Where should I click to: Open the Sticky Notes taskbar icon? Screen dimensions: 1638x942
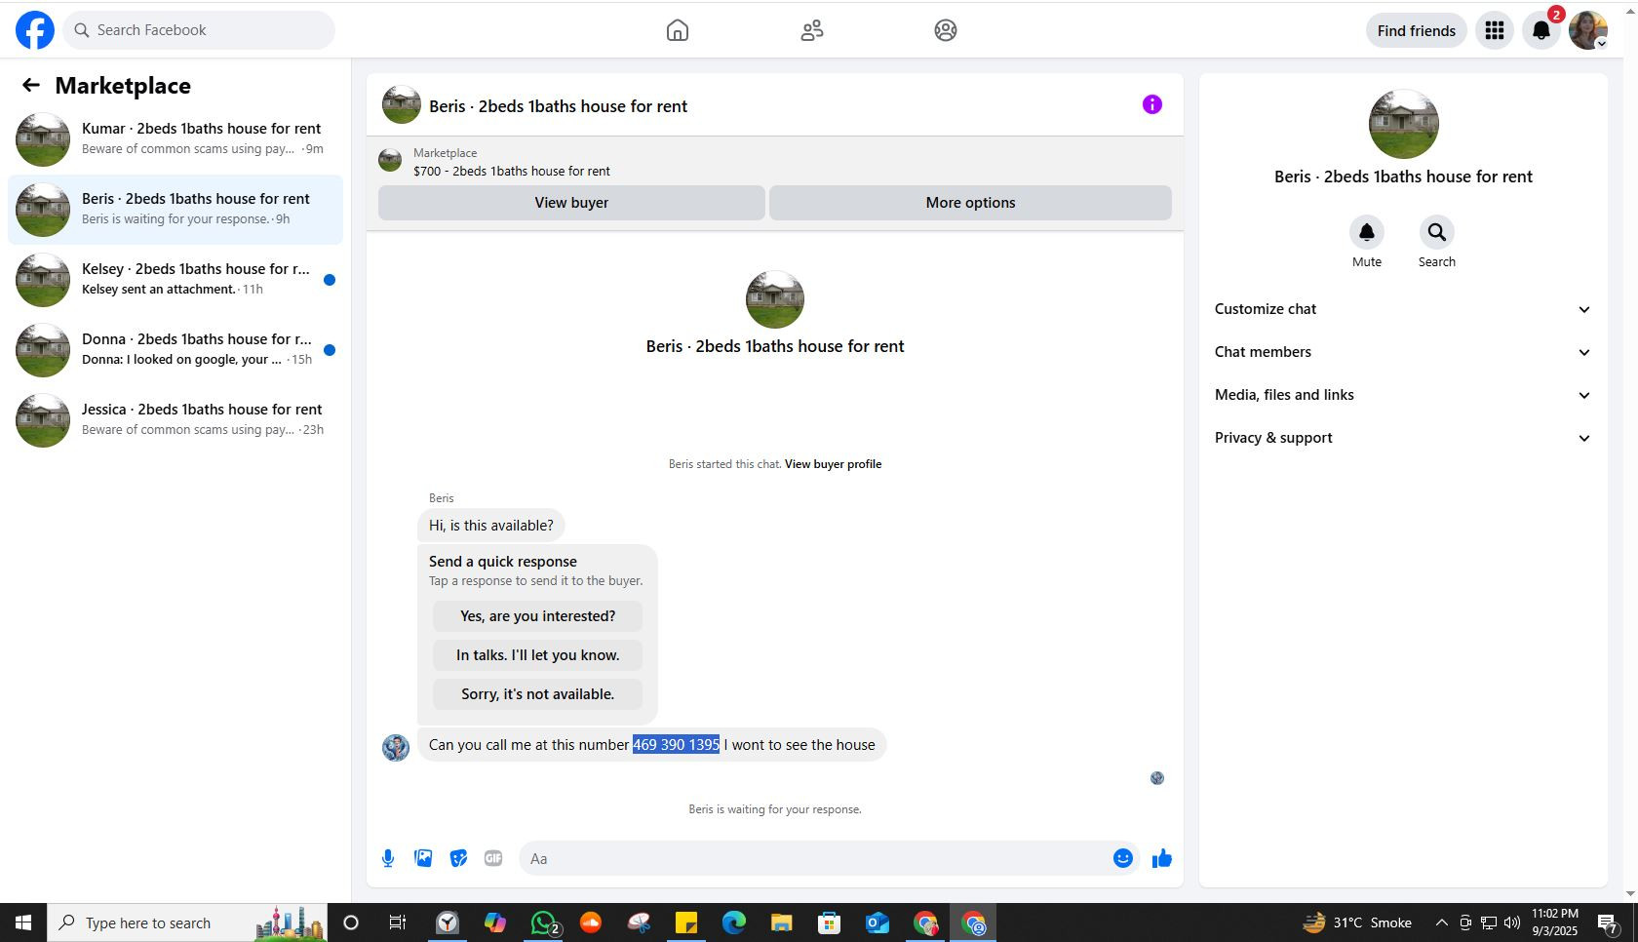(686, 922)
